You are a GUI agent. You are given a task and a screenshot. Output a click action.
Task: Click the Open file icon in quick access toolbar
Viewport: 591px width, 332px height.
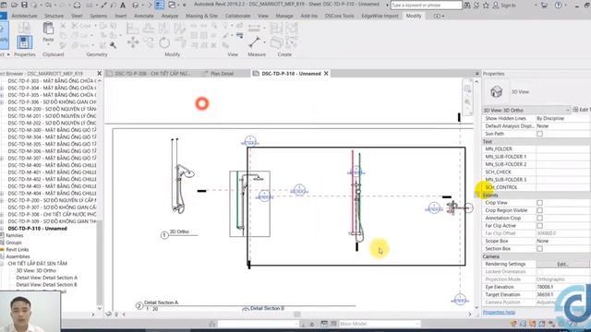click(14, 5)
